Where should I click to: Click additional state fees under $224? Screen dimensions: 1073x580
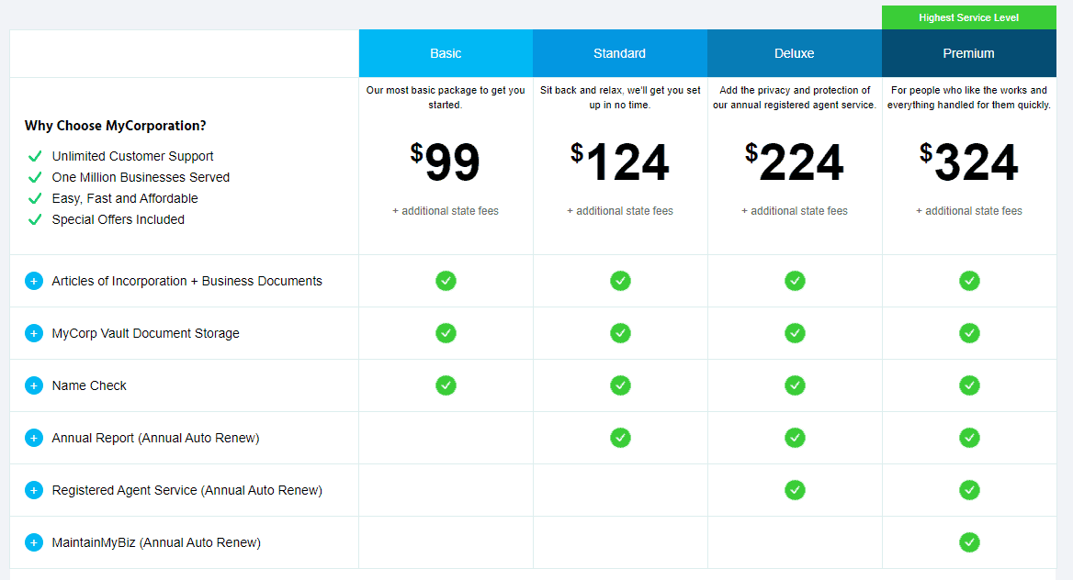click(x=795, y=211)
